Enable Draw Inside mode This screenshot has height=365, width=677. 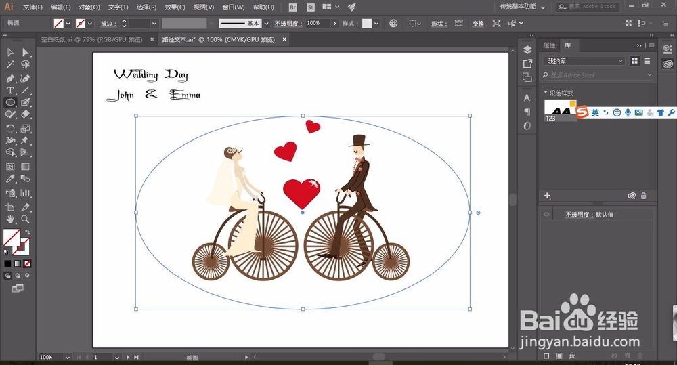coord(27,276)
